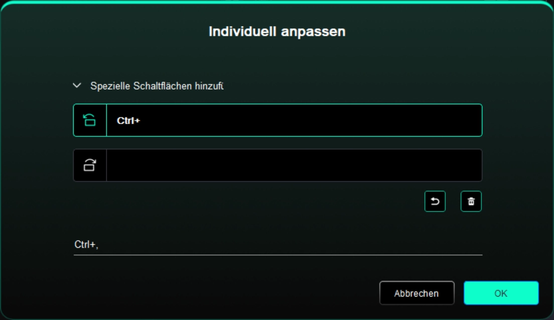Click the highlighted icon cell beside Ctrl+
This screenshot has height=320, width=554.
(90, 120)
